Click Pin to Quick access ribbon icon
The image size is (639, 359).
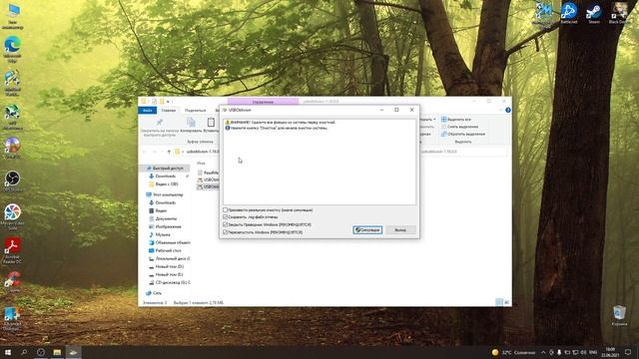click(x=160, y=123)
